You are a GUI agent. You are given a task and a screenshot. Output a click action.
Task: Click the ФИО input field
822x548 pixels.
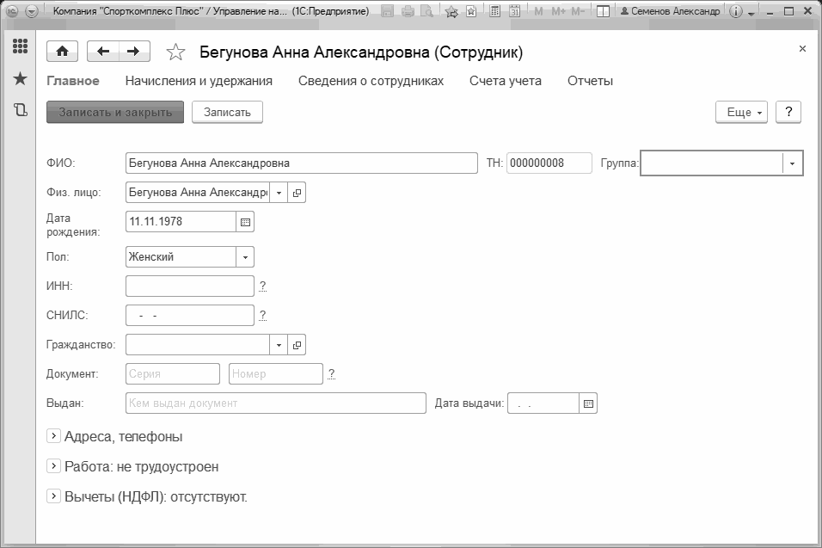[302, 163]
